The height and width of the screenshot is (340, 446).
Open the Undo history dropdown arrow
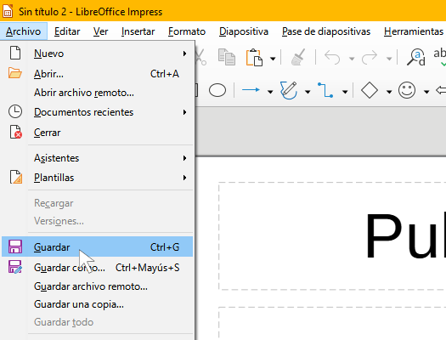[352, 59]
